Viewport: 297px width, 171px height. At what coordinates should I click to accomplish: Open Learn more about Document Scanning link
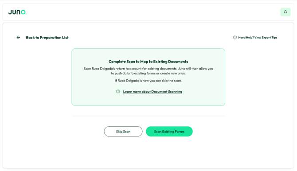[152, 92]
